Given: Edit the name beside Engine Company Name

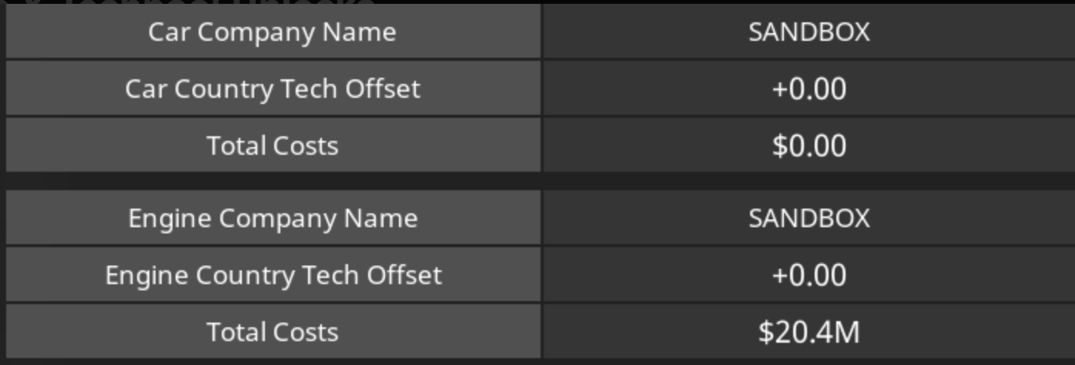Looking at the screenshot, I should click(x=809, y=218).
